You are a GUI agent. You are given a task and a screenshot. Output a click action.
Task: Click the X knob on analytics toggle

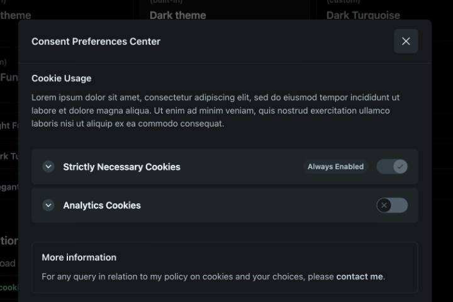click(384, 205)
